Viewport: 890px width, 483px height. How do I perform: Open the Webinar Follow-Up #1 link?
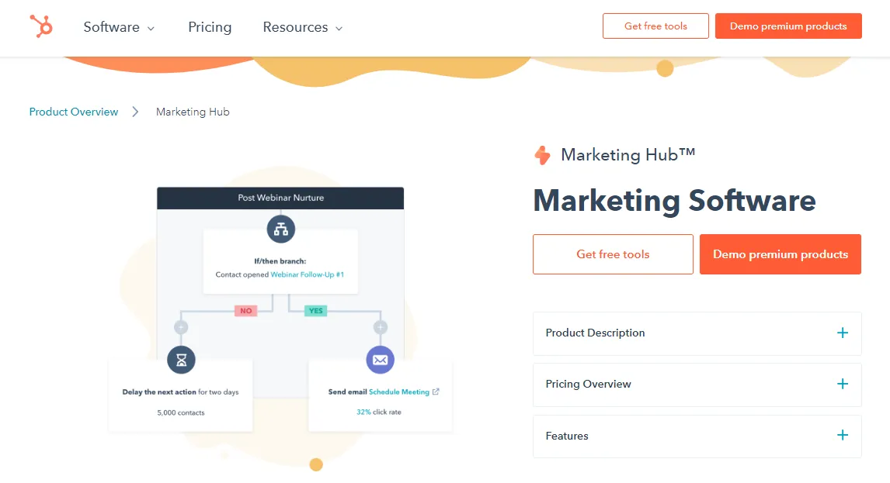[x=307, y=274]
